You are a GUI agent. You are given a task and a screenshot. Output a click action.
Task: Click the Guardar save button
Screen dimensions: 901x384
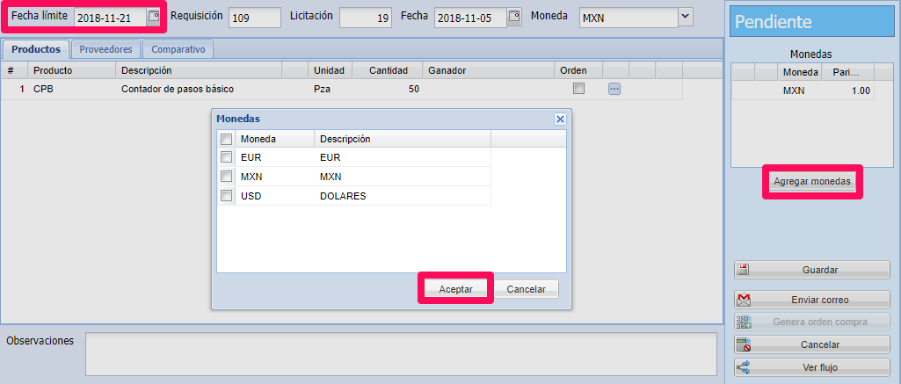point(812,270)
